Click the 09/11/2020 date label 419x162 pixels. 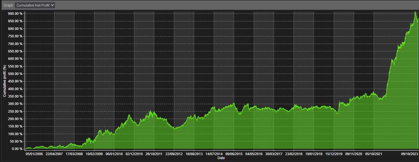[354, 154]
